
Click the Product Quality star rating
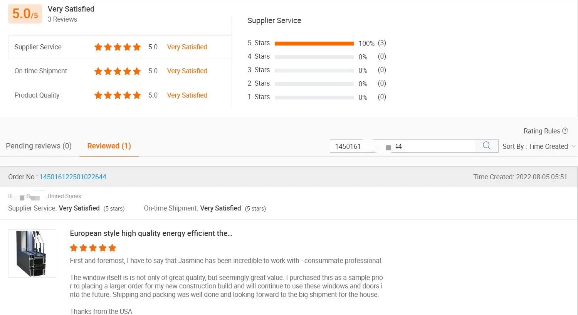pyautogui.click(x=118, y=95)
